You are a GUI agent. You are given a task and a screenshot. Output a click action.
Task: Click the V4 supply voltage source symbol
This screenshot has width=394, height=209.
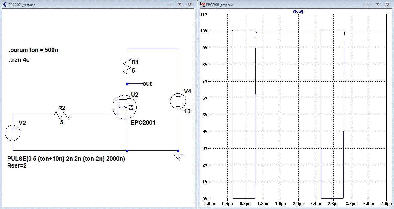(x=178, y=101)
